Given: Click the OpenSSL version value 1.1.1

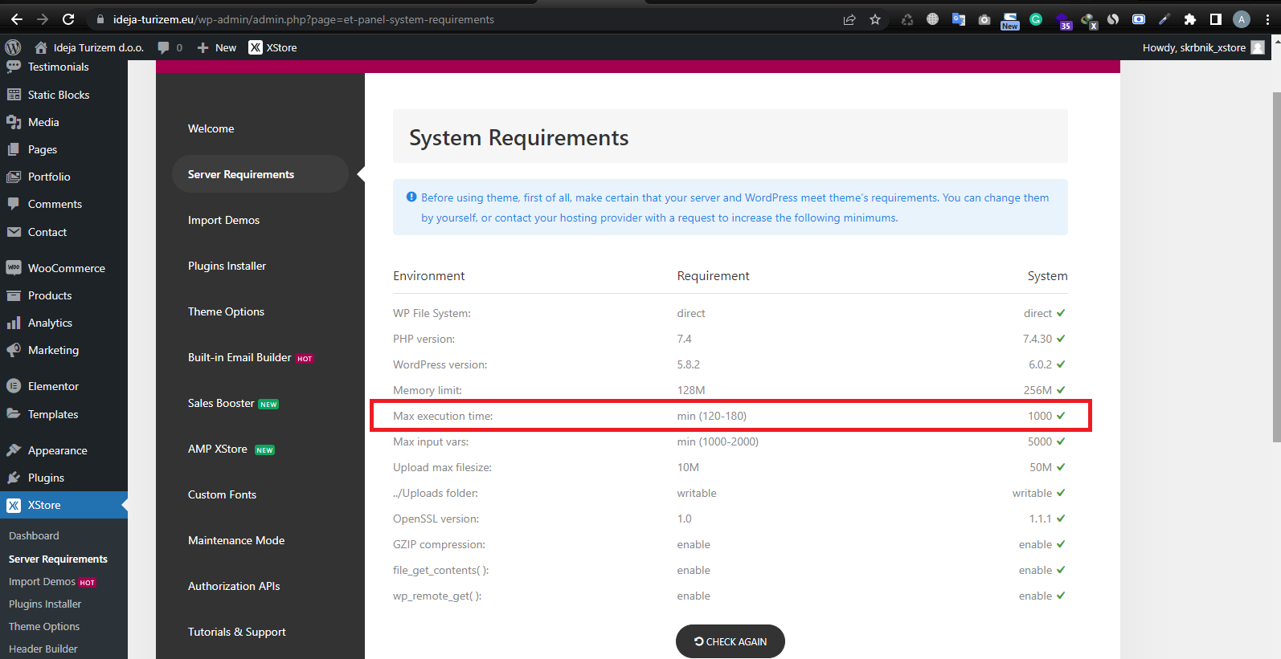Looking at the screenshot, I should pos(1040,519).
